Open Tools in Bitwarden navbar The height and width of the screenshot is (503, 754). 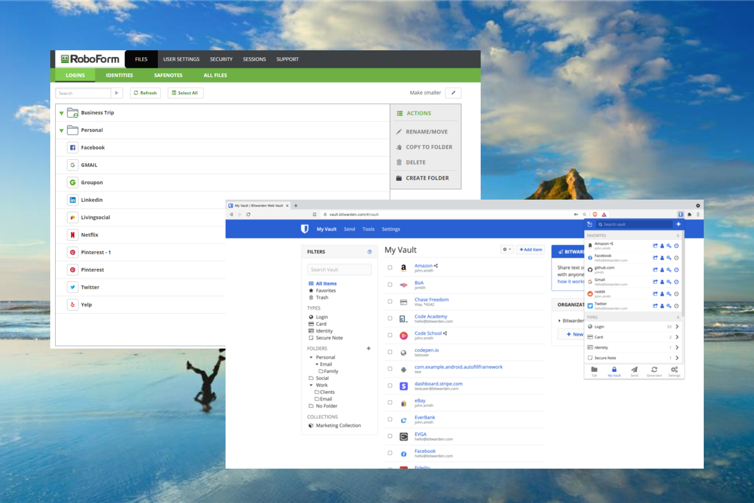[x=368, y=229]
